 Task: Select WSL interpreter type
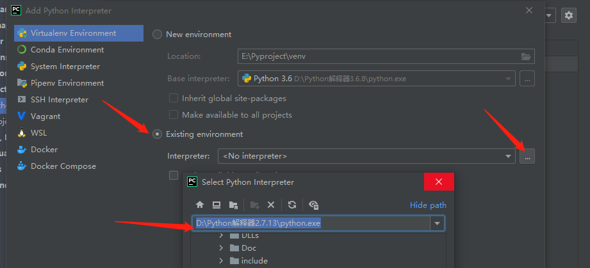pos(38,132)
